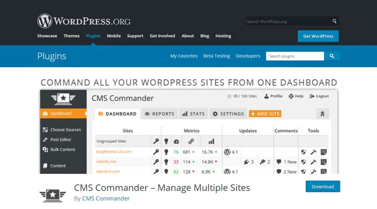Screen dimensions: 377x209
Task: Click the WordPress.org search magnifier icon
Action: tap(335, 21)
